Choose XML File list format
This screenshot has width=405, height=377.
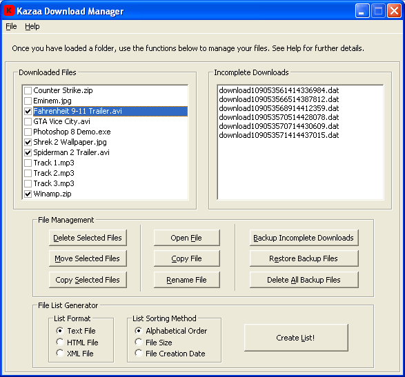pos(60,354)
